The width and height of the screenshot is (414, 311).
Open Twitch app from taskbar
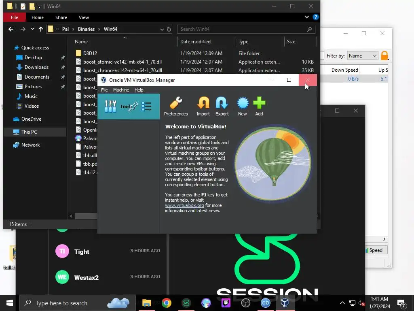[x=226, y=303]
